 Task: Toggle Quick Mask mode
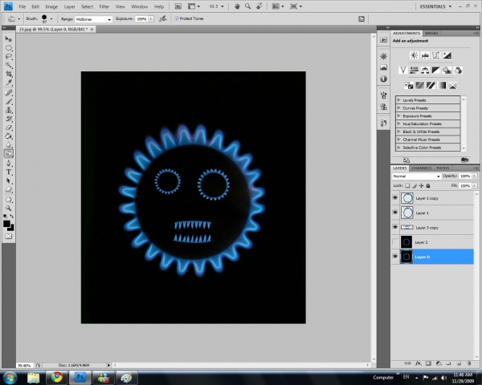(9, 237)
